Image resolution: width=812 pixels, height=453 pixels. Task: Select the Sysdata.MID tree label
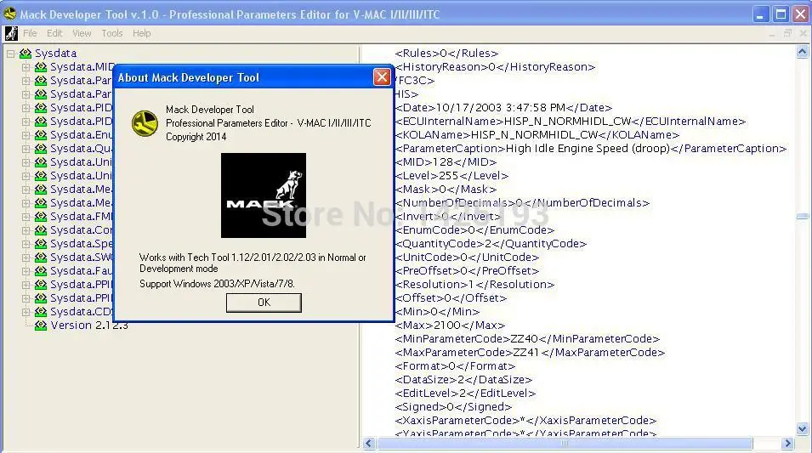tap(82, 67)
